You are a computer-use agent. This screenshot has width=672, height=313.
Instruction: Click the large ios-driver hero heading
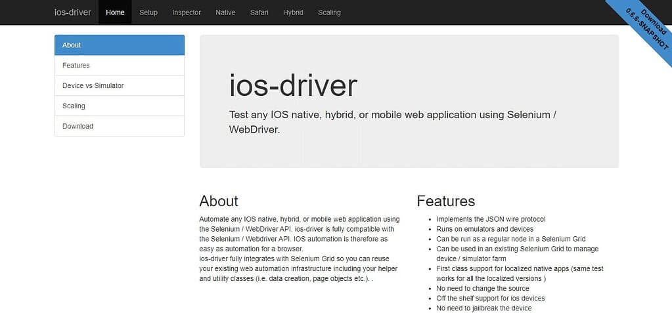(x=293, y=85)
